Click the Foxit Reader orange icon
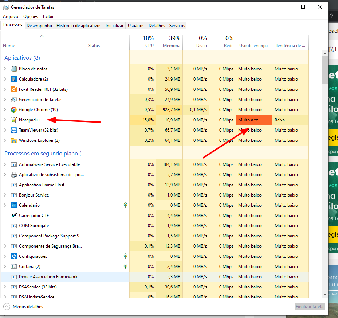Viewport: 338px width, 318px height. 14,89
